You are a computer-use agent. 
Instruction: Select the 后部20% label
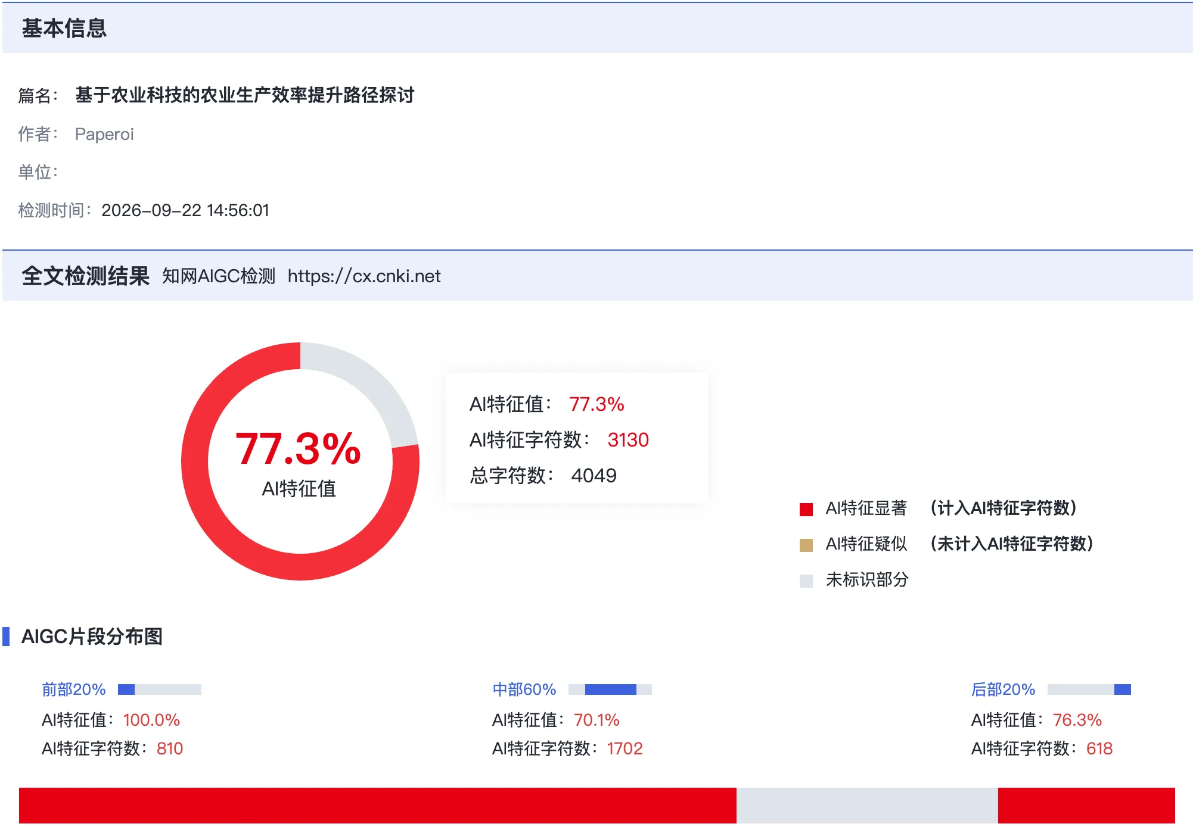point(1004,689)
